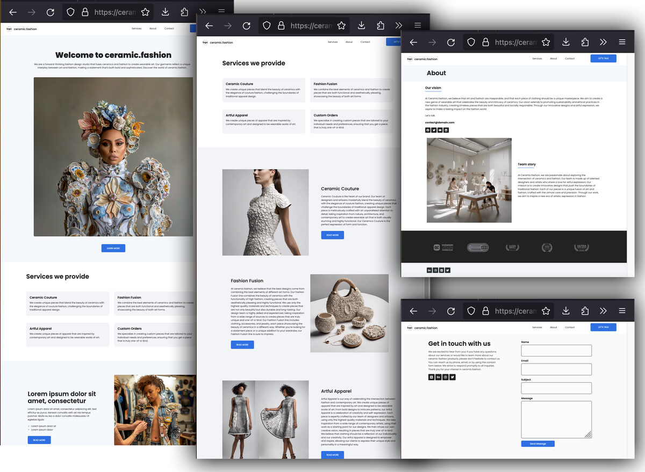This screenshot has height=472, width=645.
Task: Open the downloads icon in the Contact window
Action: pos(565,310)
